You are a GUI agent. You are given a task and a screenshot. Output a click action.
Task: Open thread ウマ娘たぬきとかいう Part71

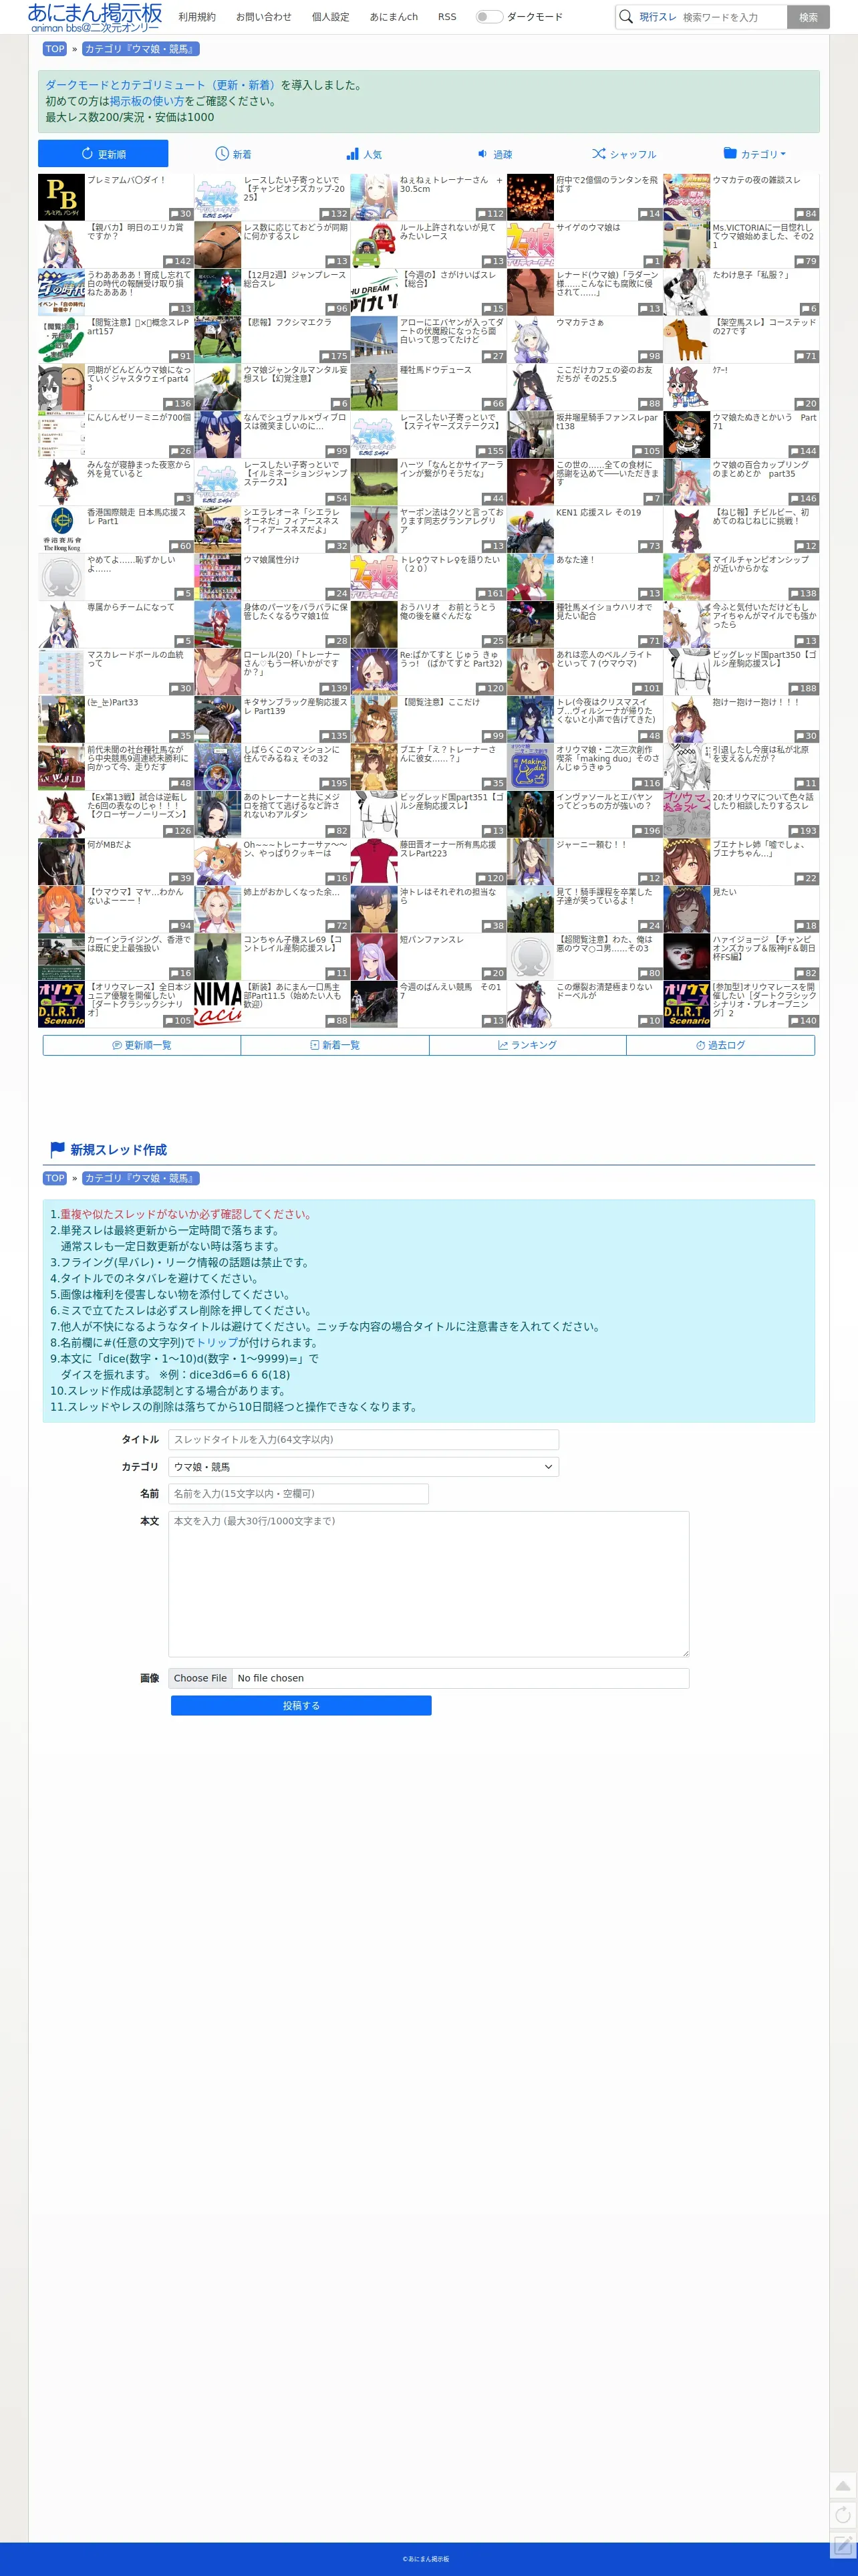(764, 422)
